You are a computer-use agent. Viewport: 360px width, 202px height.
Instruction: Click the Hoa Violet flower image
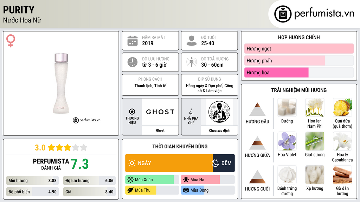tap(287, 141)
